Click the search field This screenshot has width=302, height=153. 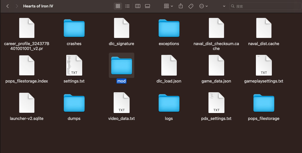click(265, 6)
